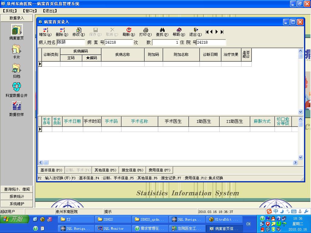The width and height of the screenshot is (311, 233).
Task: Click the 疾病名称 column header
Action: tap(123, 55)
